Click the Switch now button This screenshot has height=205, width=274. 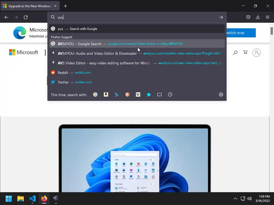[x=241, y=33]
